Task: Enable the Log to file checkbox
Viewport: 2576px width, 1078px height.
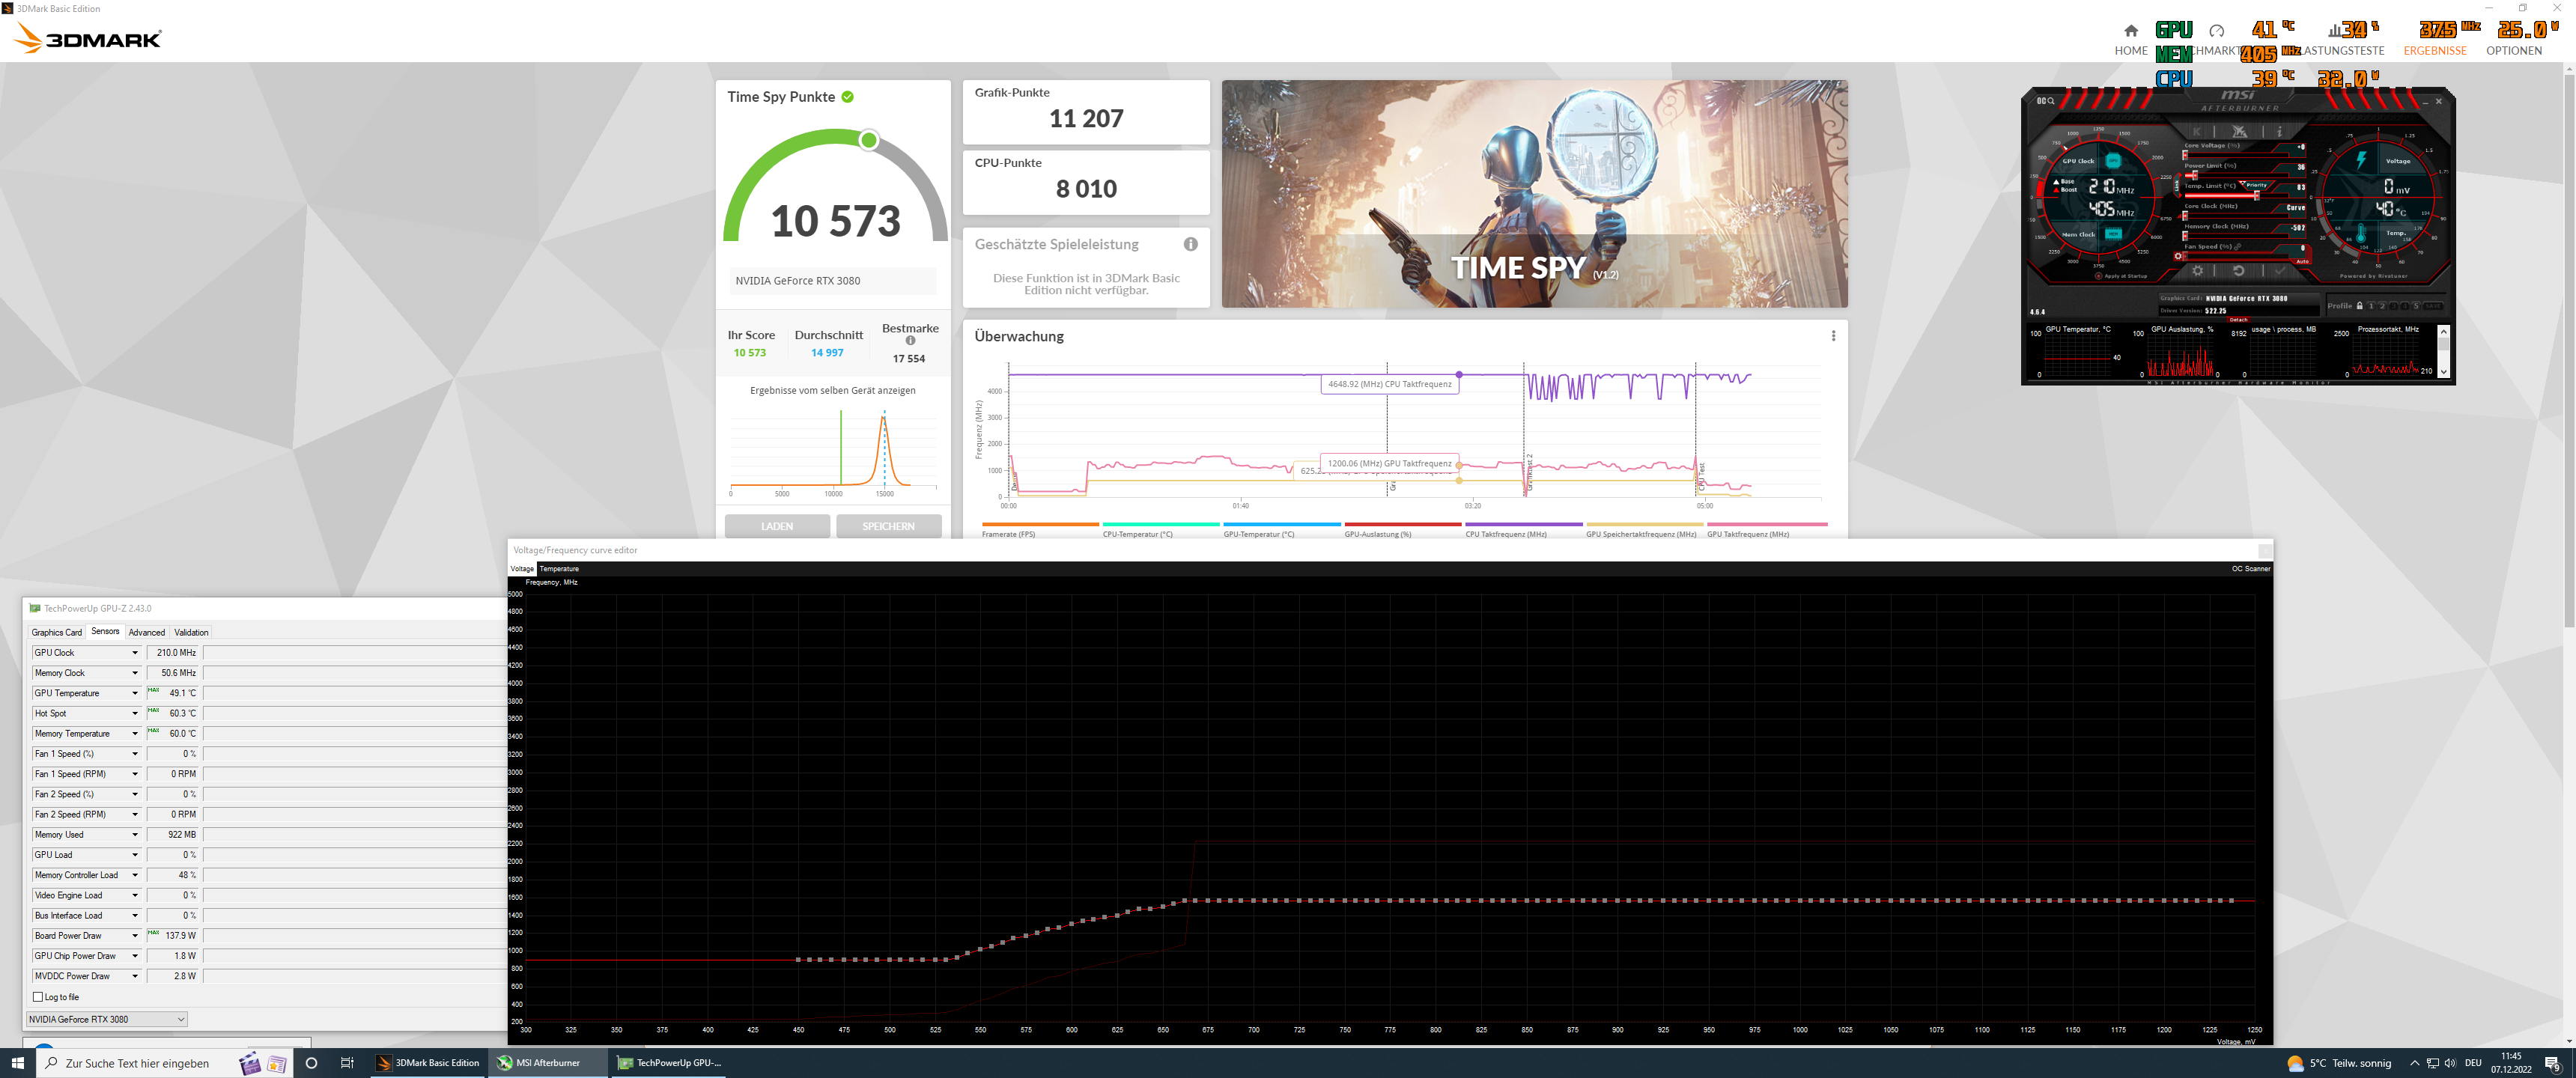Action: [38, 997]
